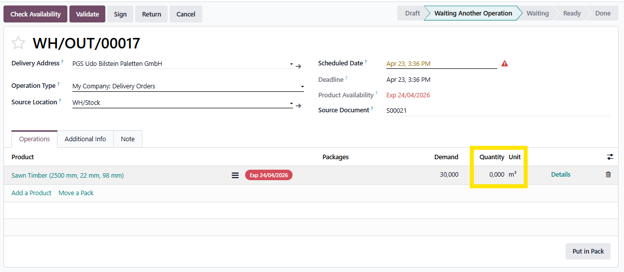Expand the Source Location dropdown
Screen dimensions: 624x272
pyautogui.click(x=292, y=103)
